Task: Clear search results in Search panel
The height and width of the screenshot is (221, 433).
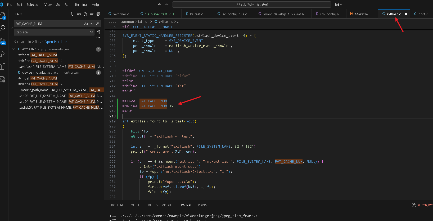Action: (79, 14)
